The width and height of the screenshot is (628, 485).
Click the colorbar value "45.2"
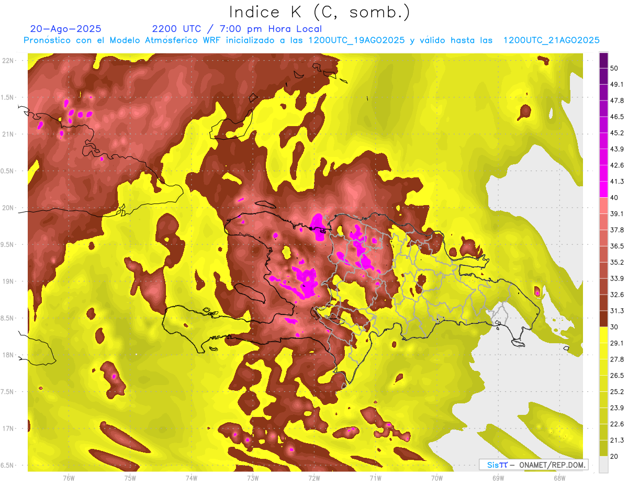[x=617, y=133]
